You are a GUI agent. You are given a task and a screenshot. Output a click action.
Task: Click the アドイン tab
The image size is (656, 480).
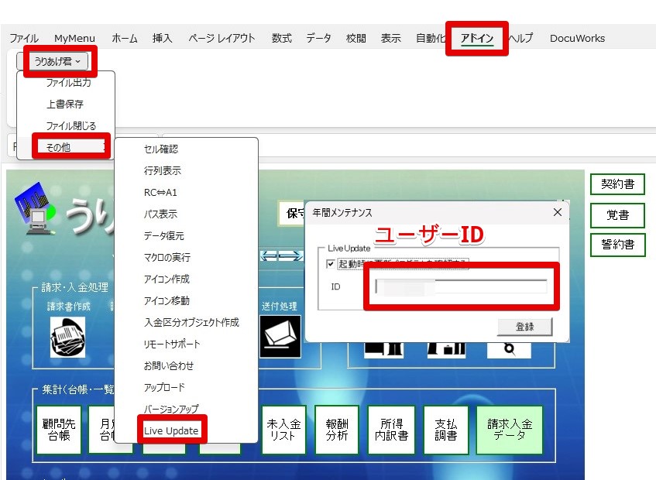click(x=477, y=38)
